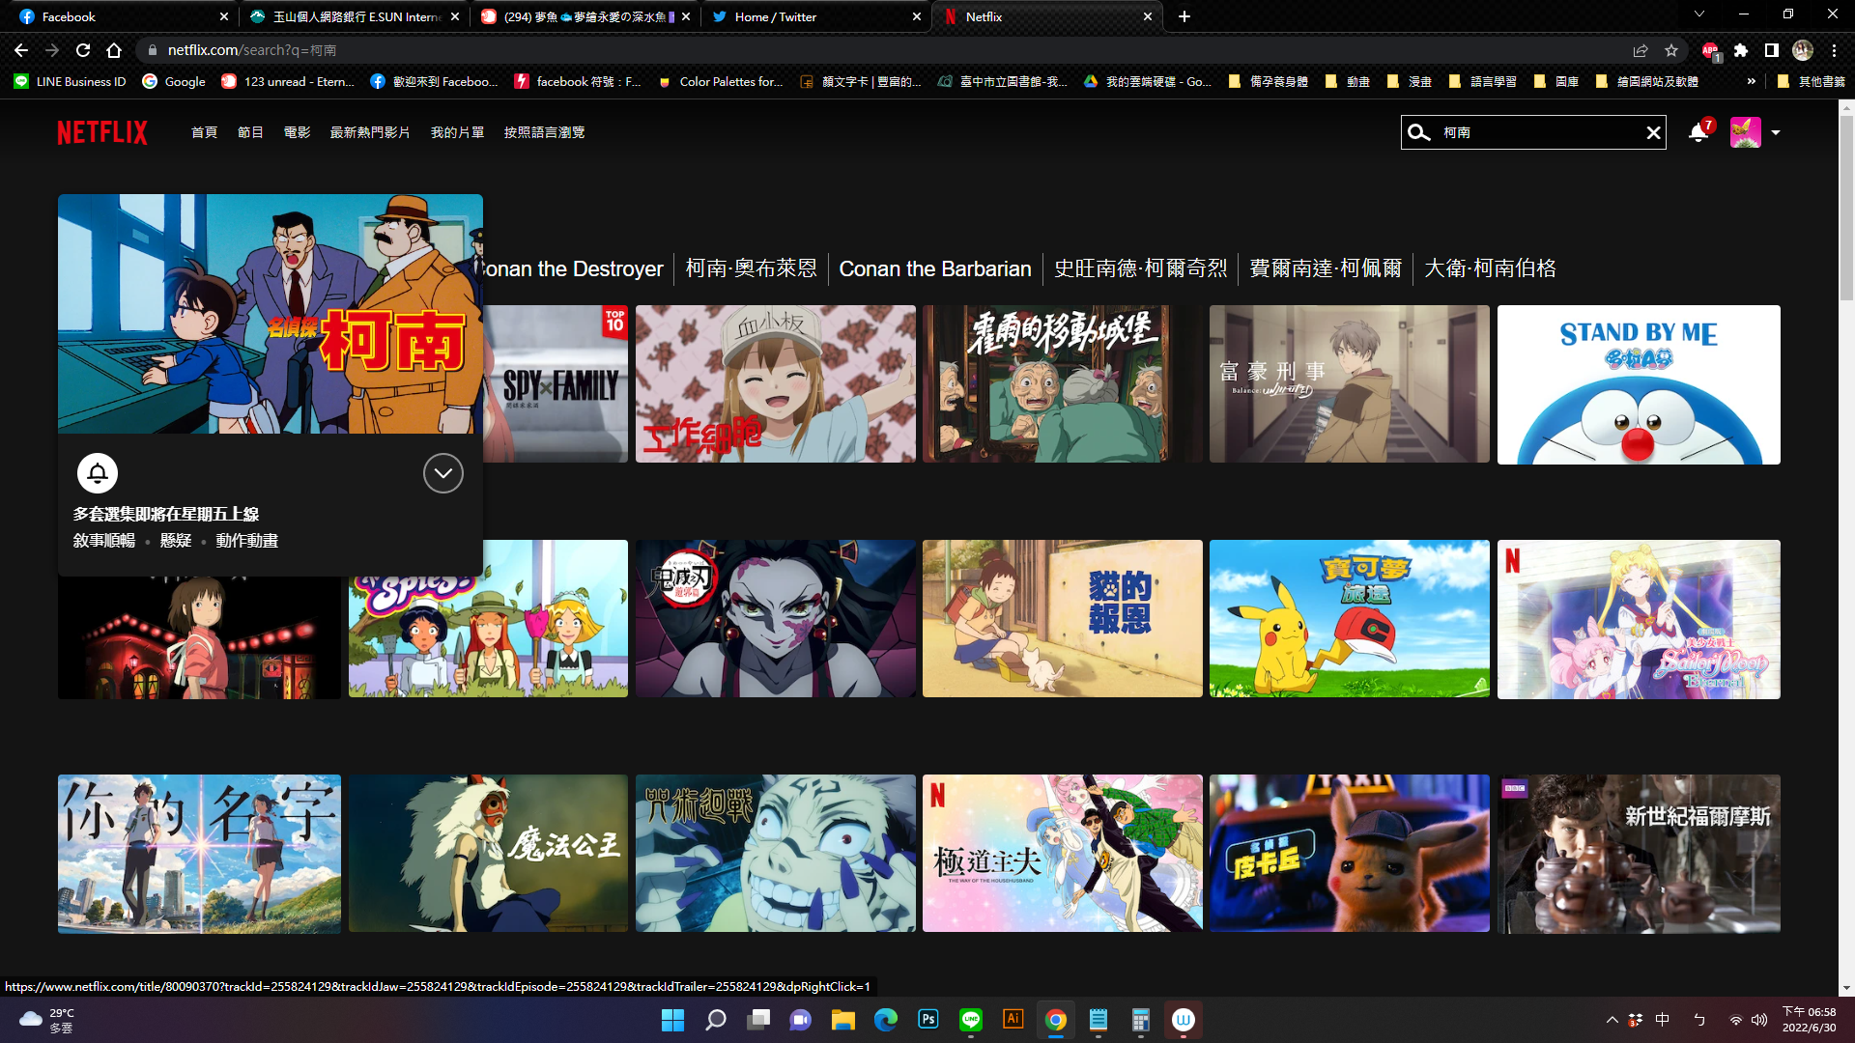Toggle the browser side panel

pos(1772,50)
